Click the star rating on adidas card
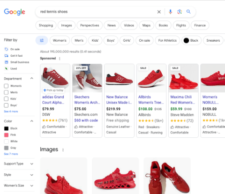Screen dimensions: 225x194 [50, 120]
